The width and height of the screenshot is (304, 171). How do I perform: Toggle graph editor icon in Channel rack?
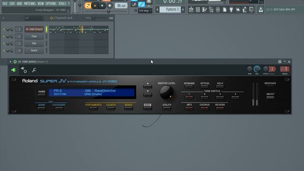111,18
